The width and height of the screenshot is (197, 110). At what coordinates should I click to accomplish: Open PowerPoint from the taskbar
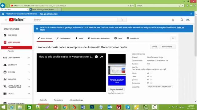click(56, 107)
